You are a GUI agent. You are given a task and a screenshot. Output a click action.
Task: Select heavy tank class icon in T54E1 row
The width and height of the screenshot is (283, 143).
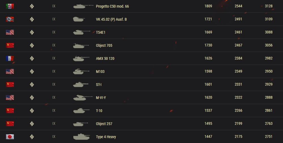pyautogui.click(x=32, y=32)
